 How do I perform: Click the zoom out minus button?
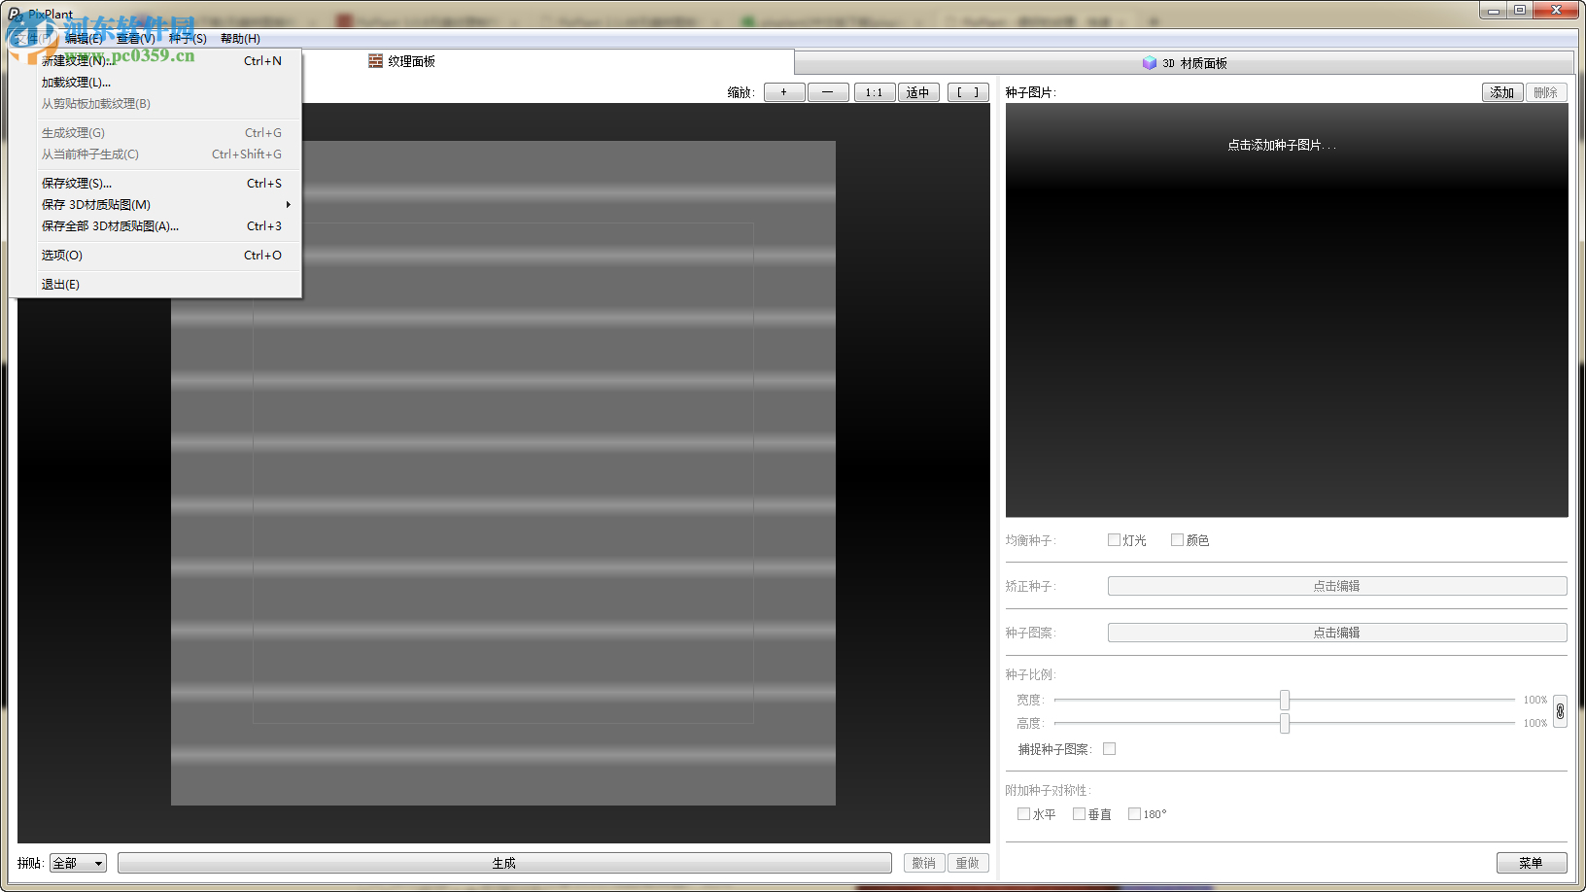[x=827, y=92]
